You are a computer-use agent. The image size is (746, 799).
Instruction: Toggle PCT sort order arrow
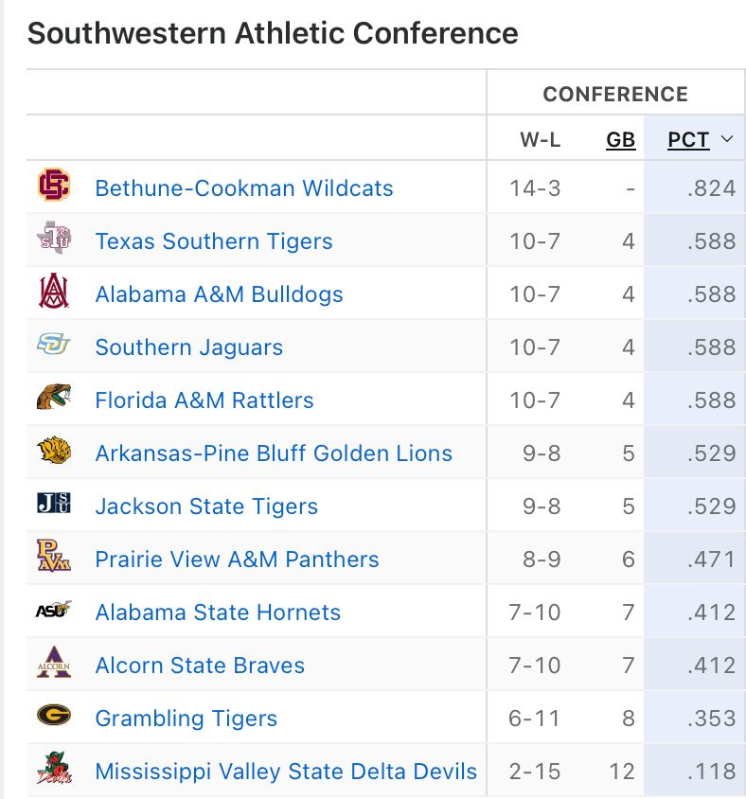(727, 140)
